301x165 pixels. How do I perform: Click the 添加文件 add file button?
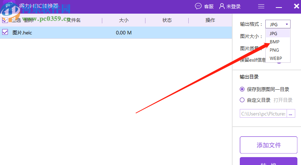tap(269, 145)
